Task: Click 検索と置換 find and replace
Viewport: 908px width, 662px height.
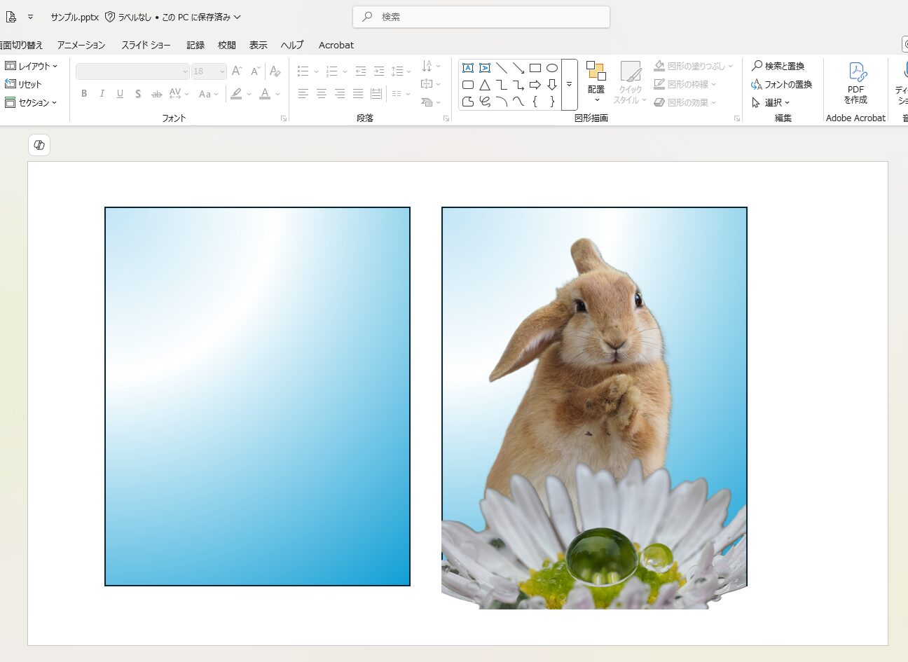Action: pos(778,66)
